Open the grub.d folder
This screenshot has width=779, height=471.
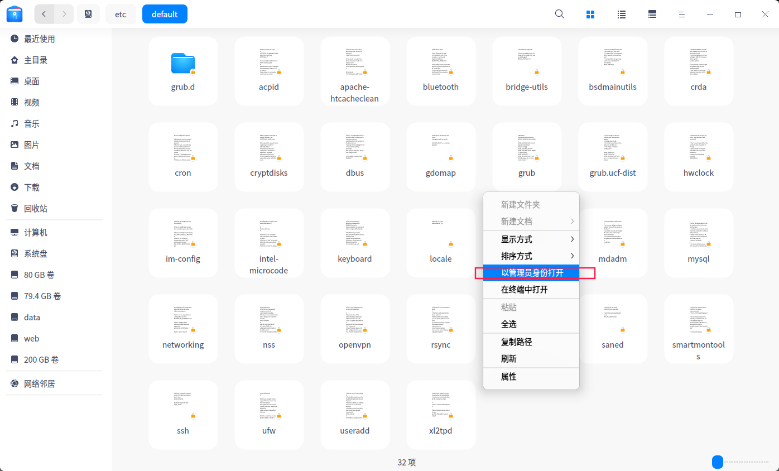click(183, 71)
